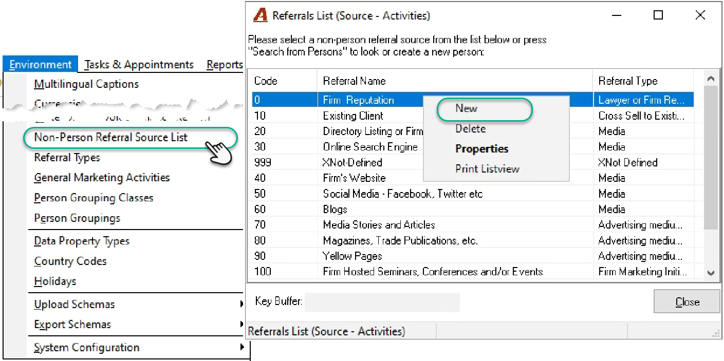This screenshot has width=724, height=361.
Task: Click the scrollbar down arrow in referral list
Action: [x=711, y=273]
